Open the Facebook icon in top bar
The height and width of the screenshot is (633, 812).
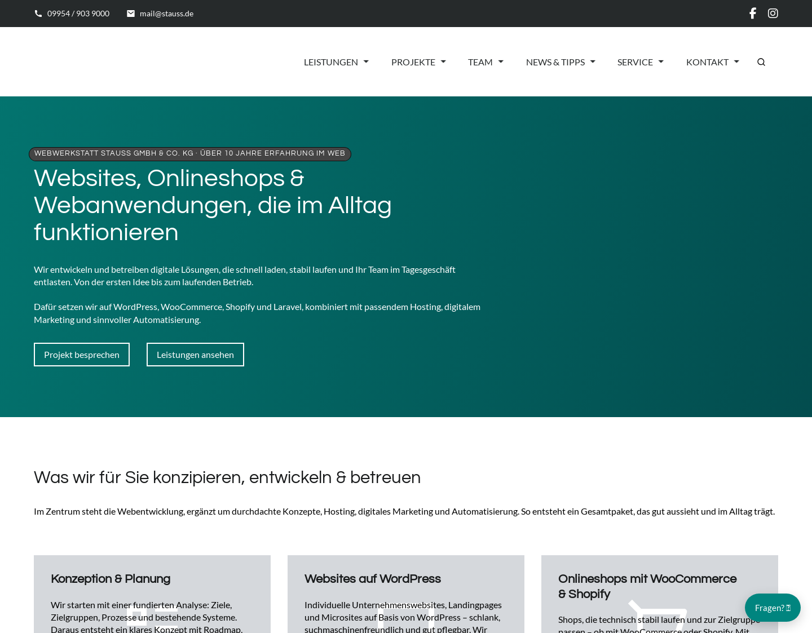click(752, 13)
